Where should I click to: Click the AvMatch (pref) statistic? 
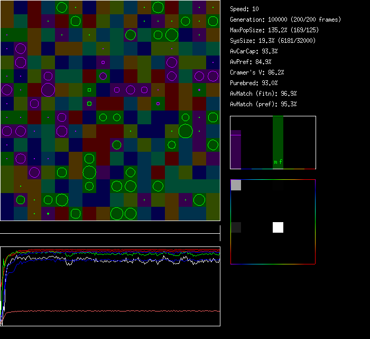[263, 104]
